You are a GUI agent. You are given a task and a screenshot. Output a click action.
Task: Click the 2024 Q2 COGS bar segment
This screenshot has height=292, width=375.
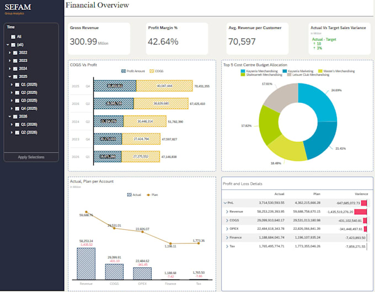(144, 122)
